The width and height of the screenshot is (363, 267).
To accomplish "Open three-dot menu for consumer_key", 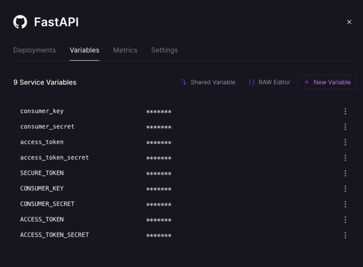I will pos(345,112).
